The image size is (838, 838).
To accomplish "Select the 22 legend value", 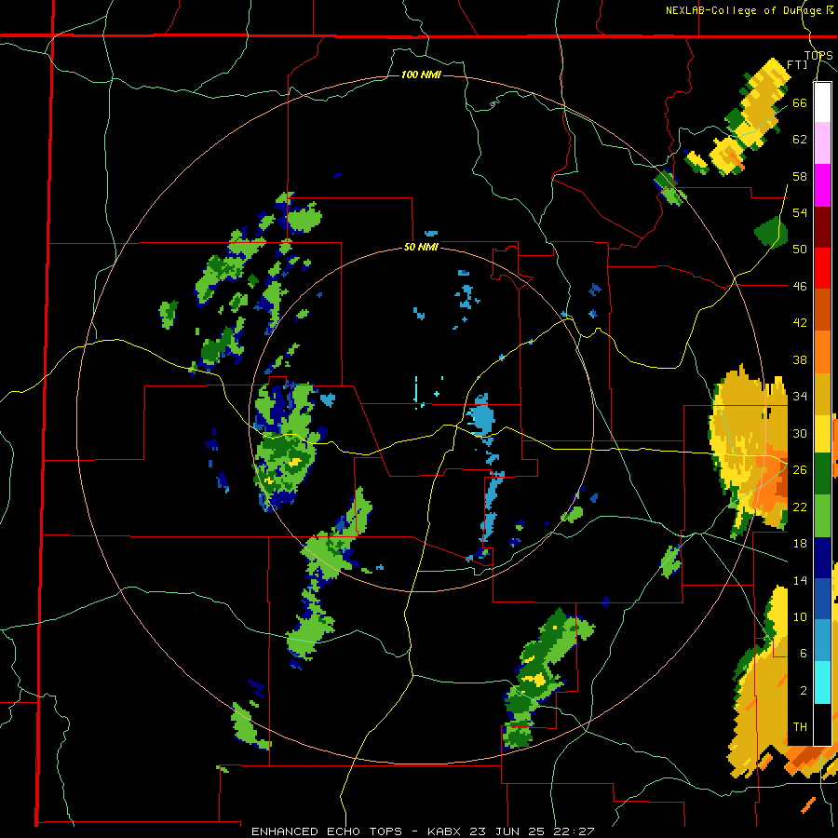I will pos(800,507).
